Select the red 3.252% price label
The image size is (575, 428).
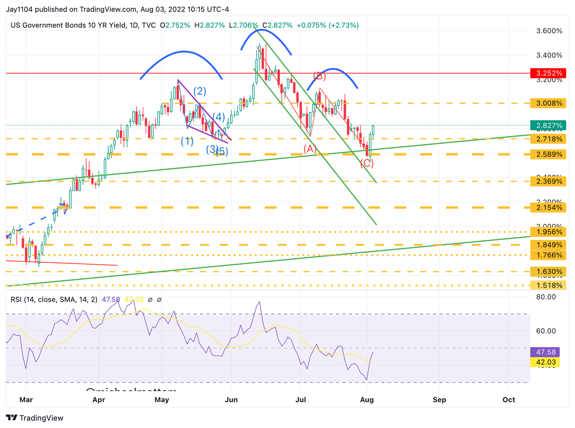pos(548,73)
